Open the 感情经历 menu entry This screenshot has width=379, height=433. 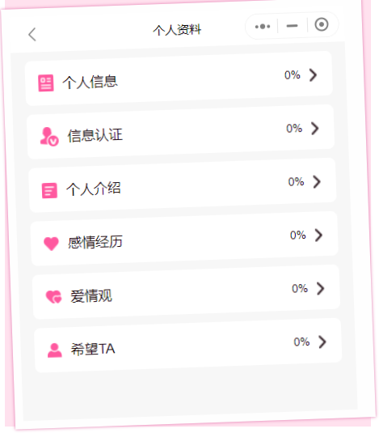[184, 238]
